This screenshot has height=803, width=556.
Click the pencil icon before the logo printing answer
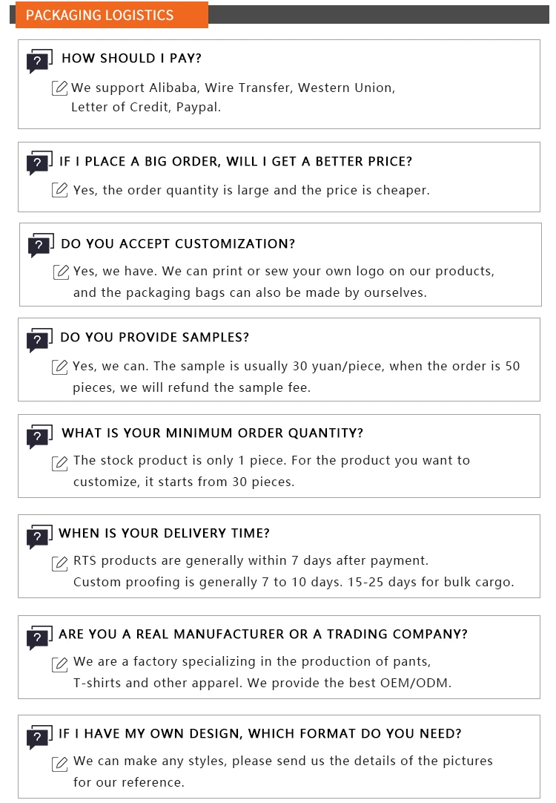point(62,272)
